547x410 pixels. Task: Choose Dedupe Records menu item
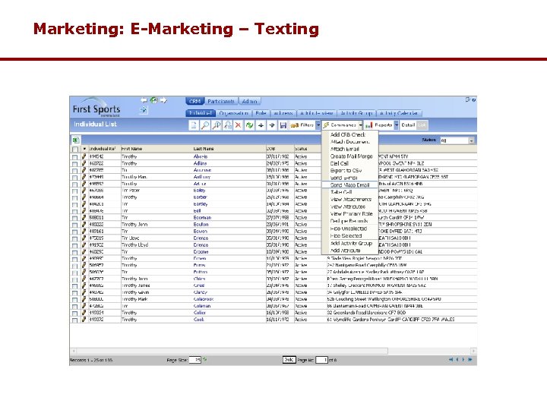pyautogui.click(x=349, y=221)
